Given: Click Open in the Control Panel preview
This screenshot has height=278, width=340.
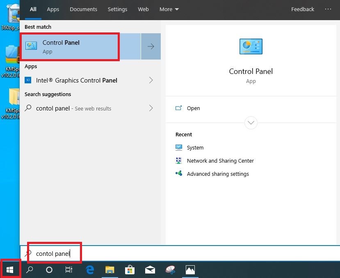Looking at the screenshot, I should (x=193, y=108).
